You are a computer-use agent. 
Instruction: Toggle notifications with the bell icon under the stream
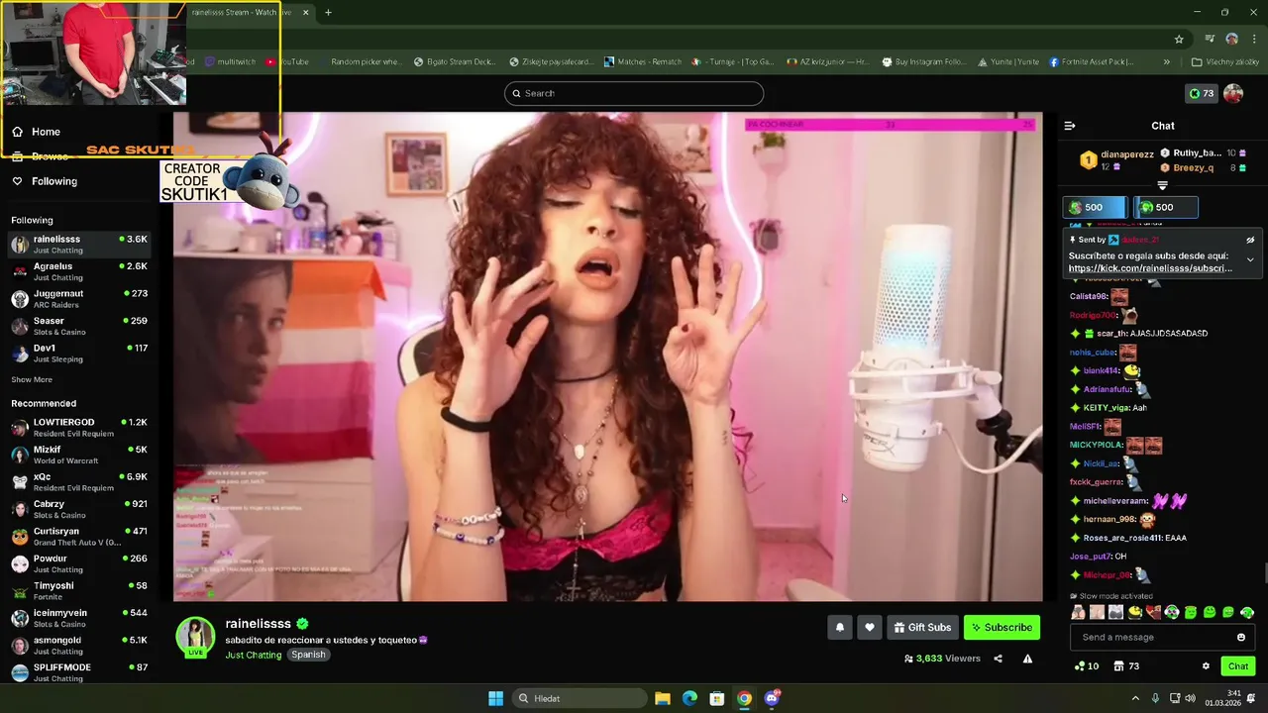click(840, 627)
